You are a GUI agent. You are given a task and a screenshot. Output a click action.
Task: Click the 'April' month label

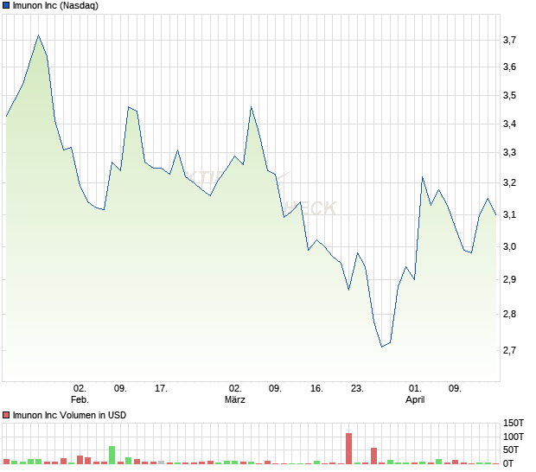click(415, 399)
